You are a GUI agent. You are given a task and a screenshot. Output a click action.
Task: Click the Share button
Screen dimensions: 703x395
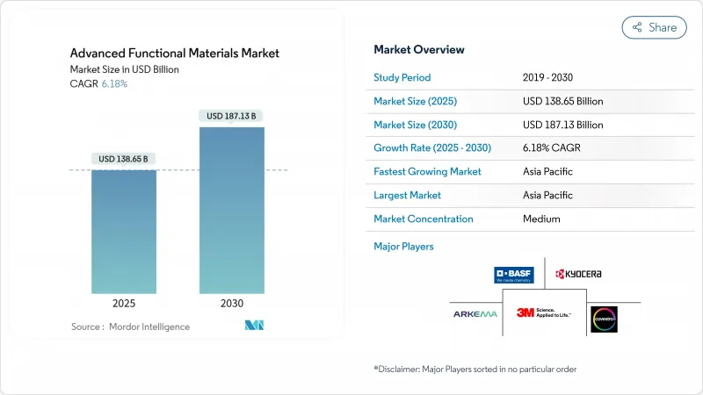(654, 27)
